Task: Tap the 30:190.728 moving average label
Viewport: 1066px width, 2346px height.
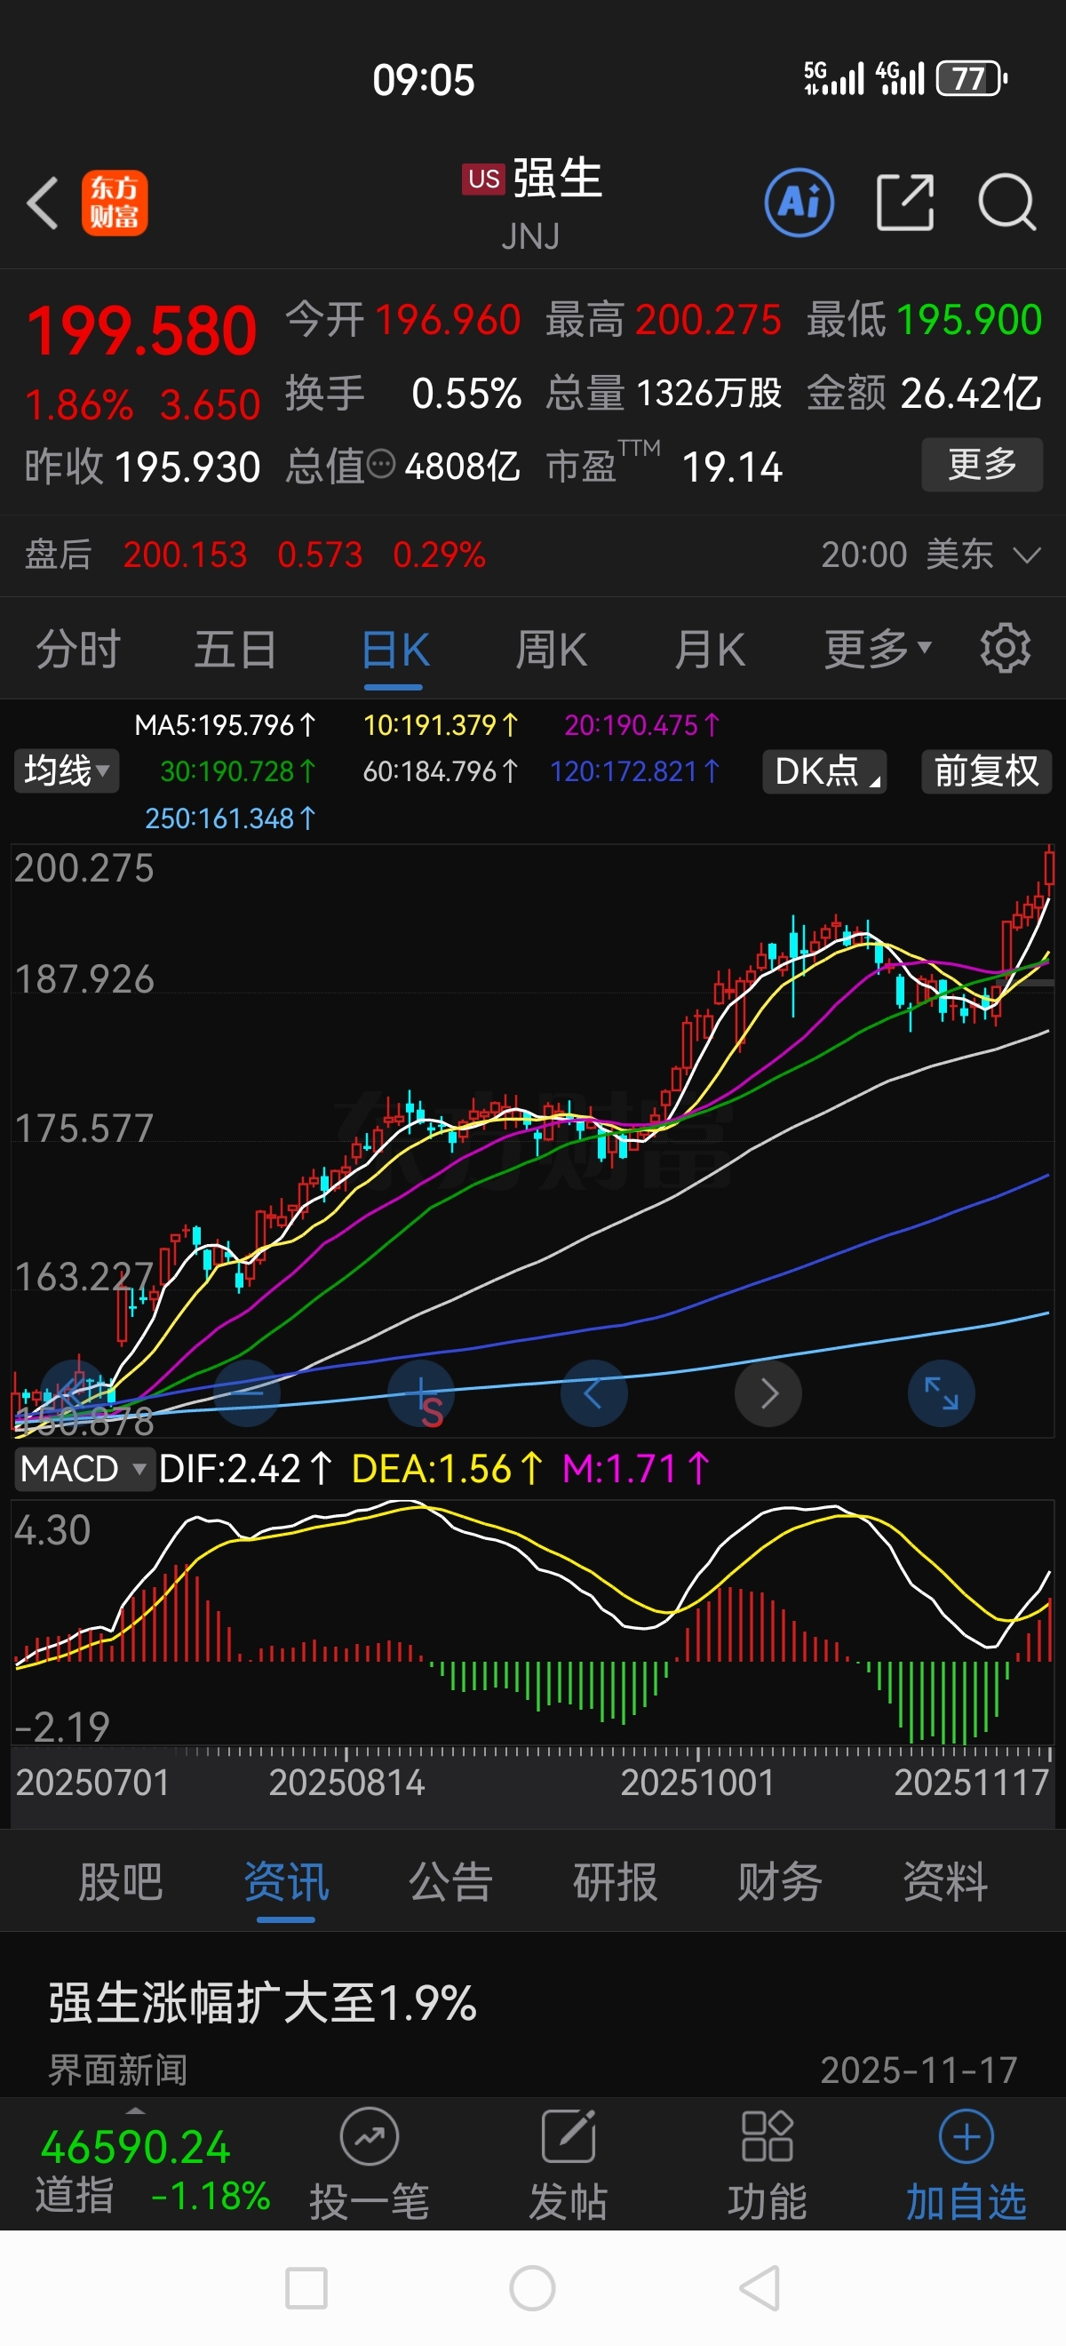Action: coord(237,771)
